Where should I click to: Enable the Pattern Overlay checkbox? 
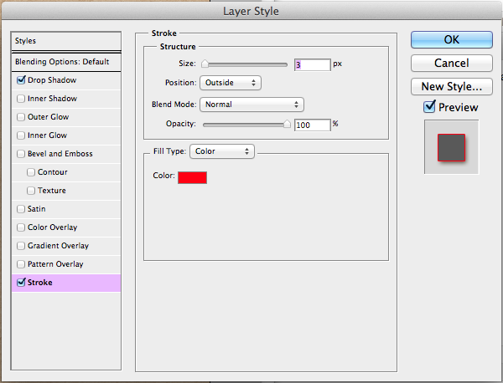click(21, 264)
